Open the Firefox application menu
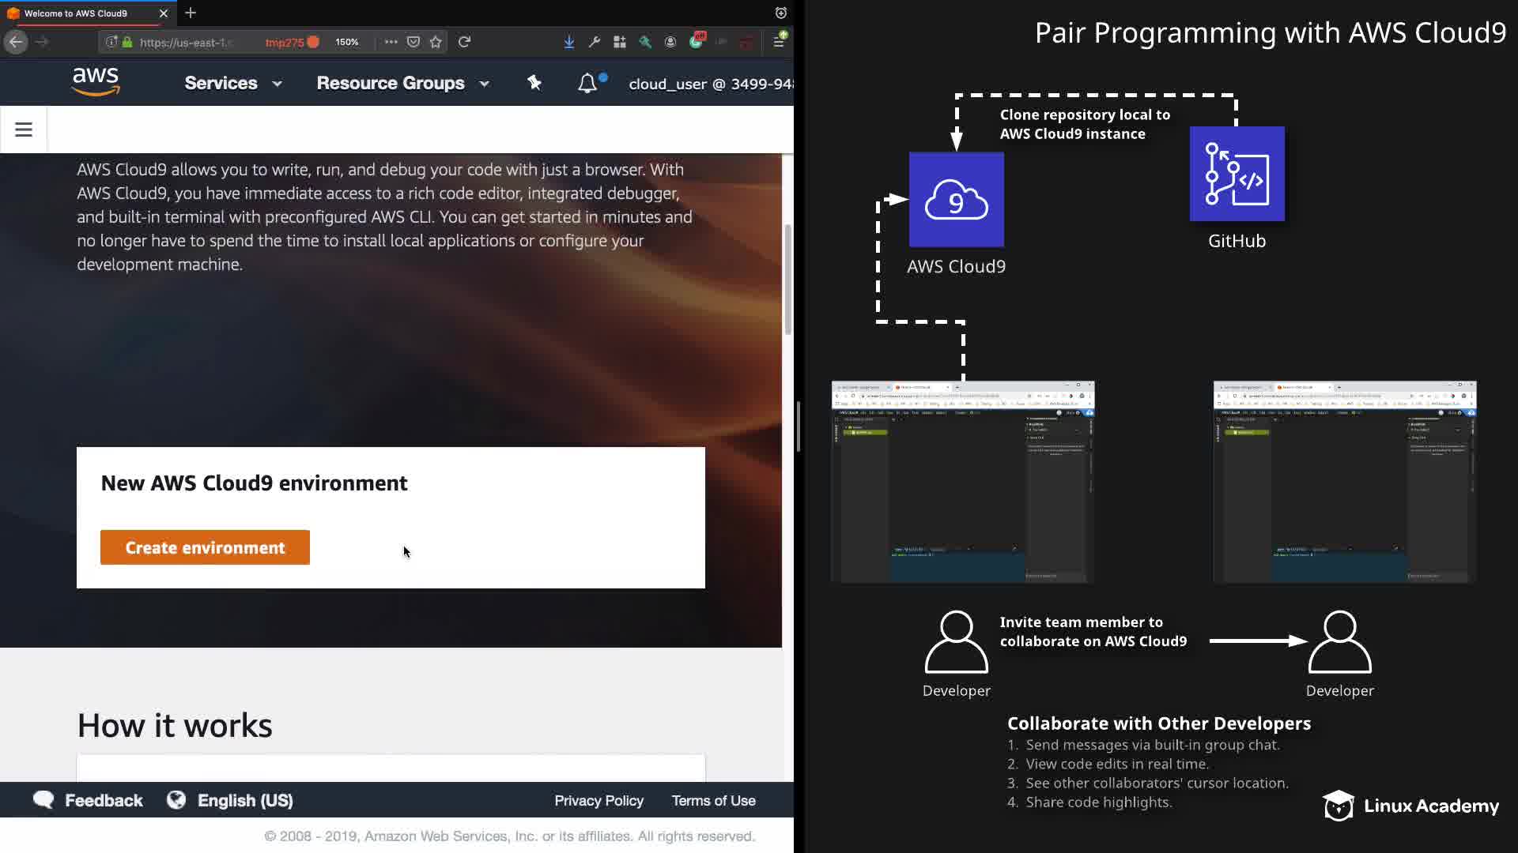 click(779, 42)
